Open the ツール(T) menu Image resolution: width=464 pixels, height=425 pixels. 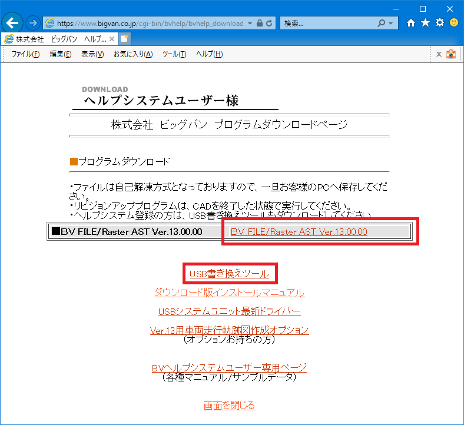tap(174, 54)
